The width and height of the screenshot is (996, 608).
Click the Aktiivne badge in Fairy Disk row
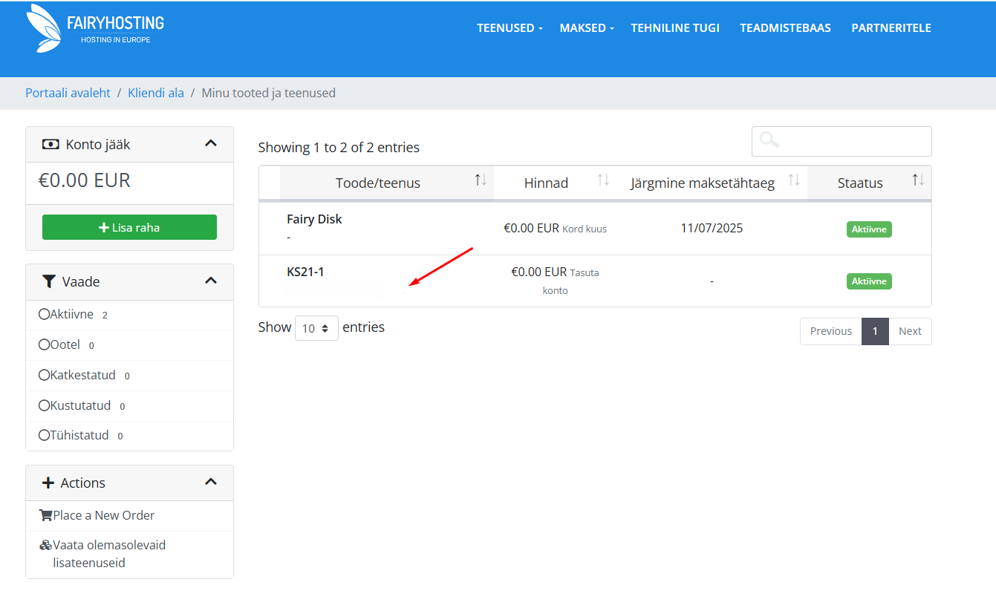(x=869, y=229)
